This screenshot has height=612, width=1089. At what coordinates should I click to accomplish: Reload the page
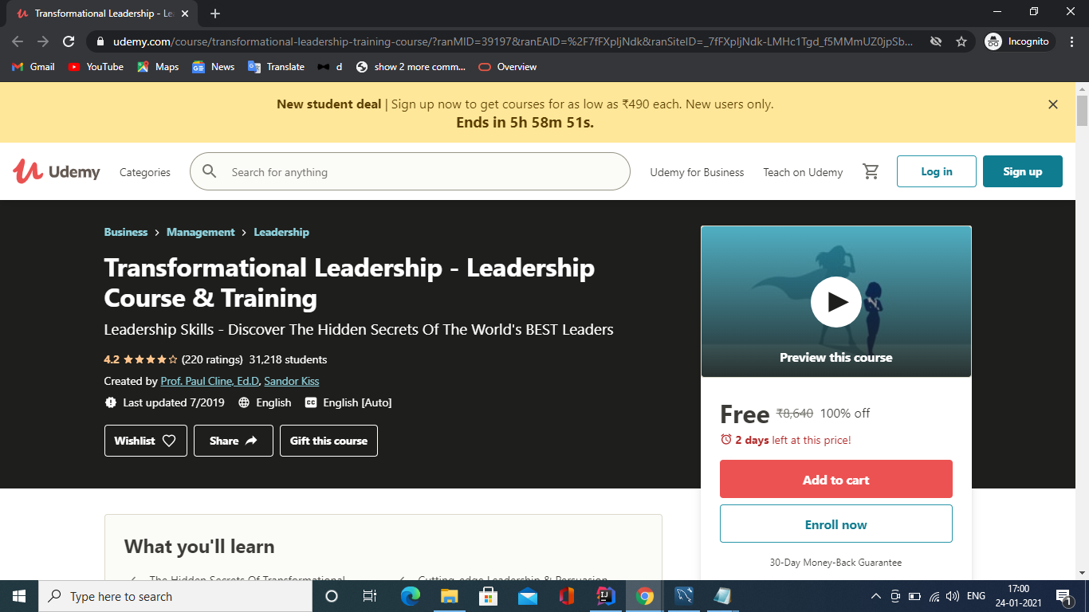click(x=69, y=41)
